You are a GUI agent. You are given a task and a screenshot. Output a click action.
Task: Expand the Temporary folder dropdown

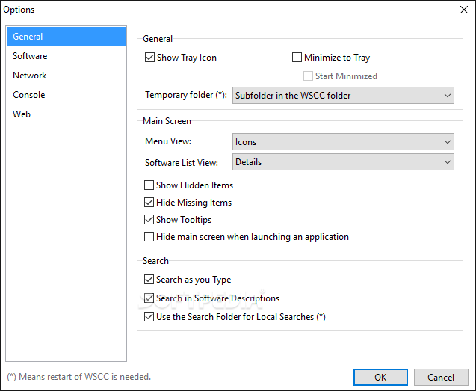(x=344, y=96)
